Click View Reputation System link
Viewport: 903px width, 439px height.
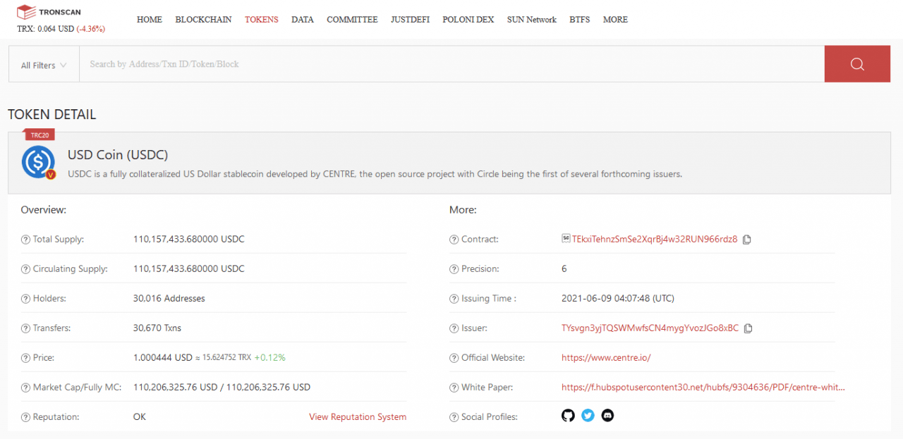(357, 416)
